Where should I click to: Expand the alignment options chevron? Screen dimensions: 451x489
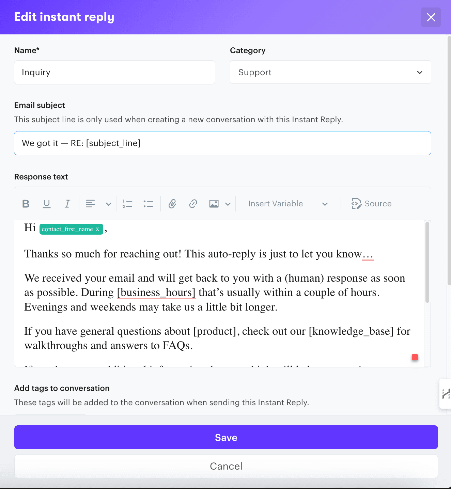tap(108, 203)
